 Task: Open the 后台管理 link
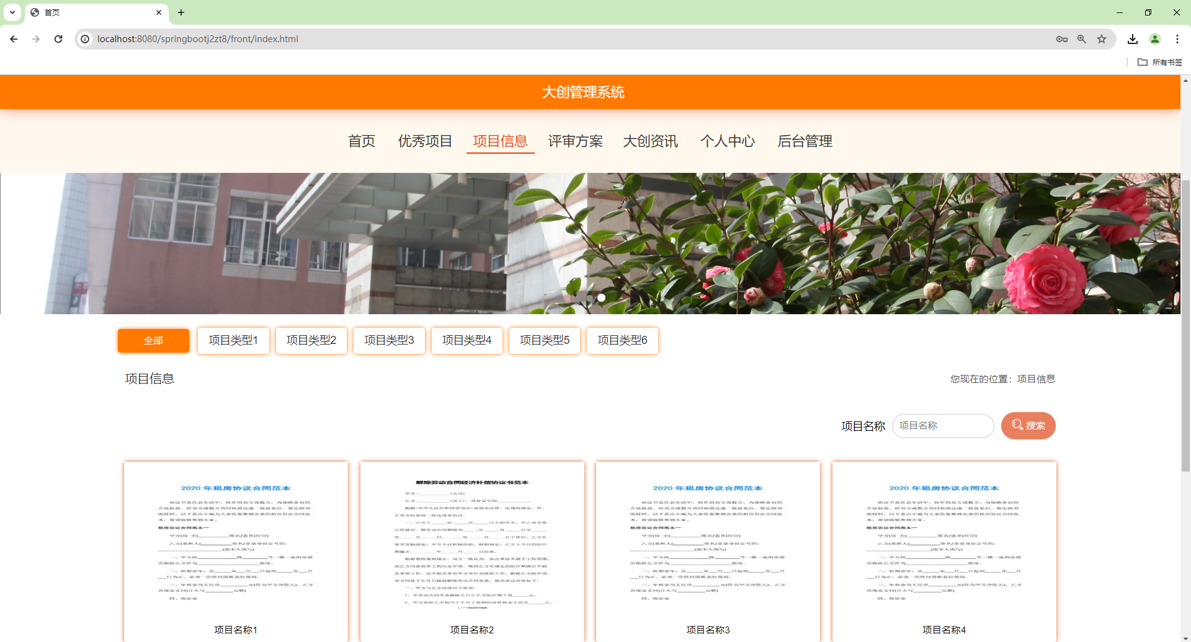[805, 141]
